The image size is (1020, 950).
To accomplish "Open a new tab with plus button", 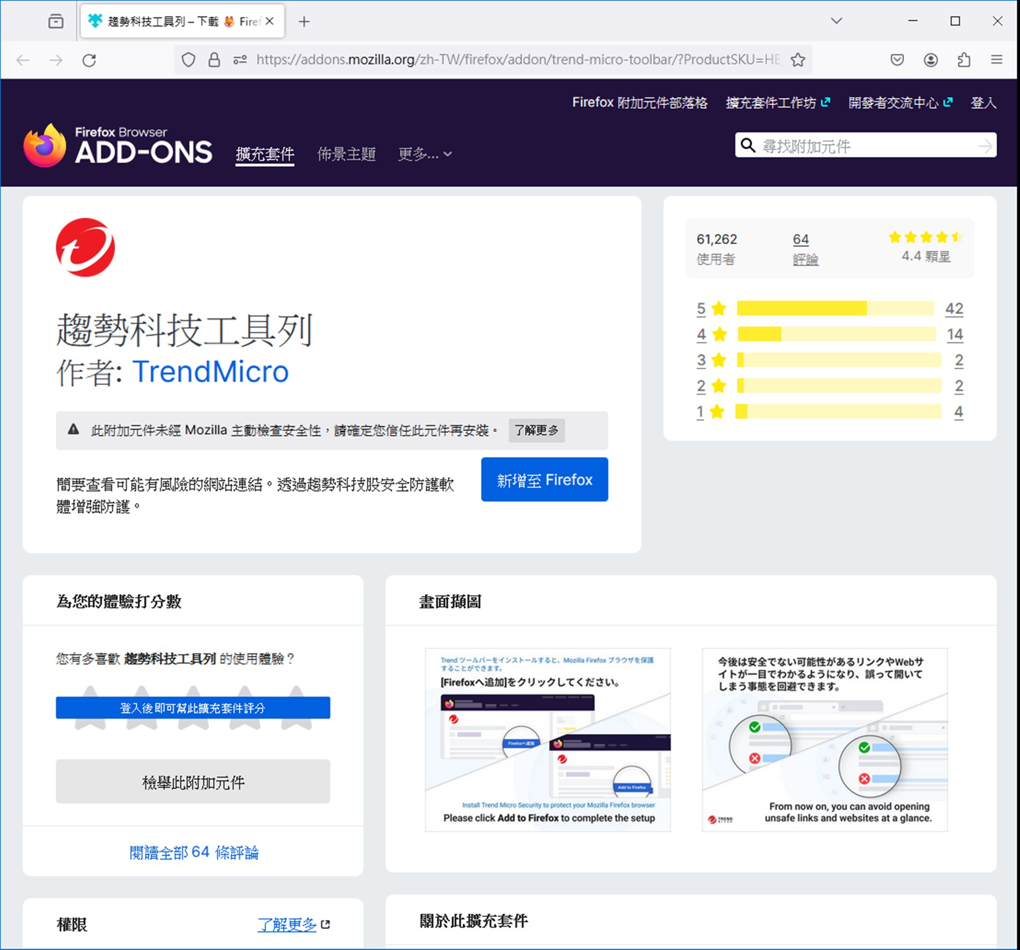I will (x=304, y=22).
